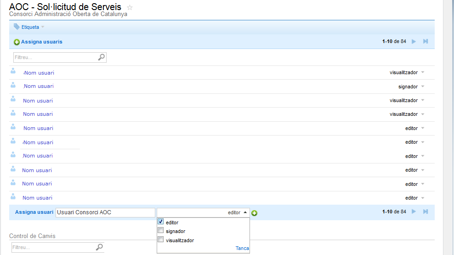Click the Assigna usuaris link

41,42
